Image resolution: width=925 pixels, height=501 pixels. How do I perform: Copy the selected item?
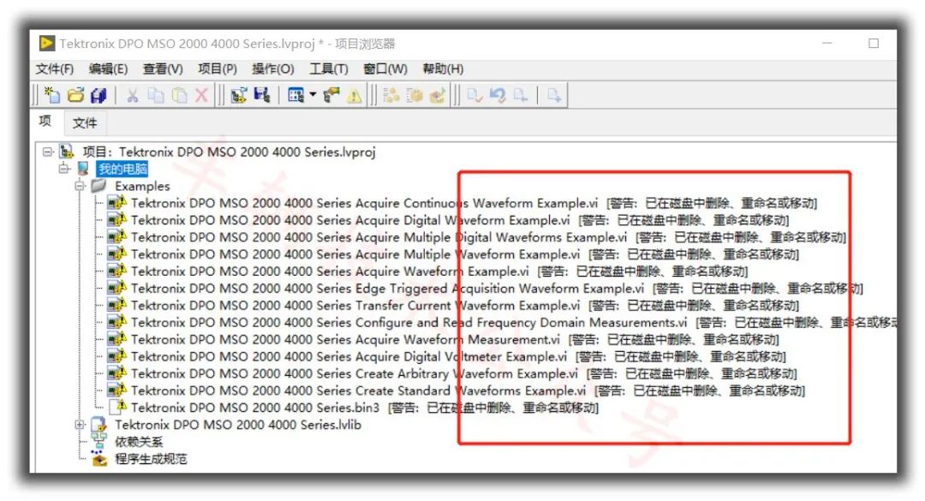[x=156, y=95]
